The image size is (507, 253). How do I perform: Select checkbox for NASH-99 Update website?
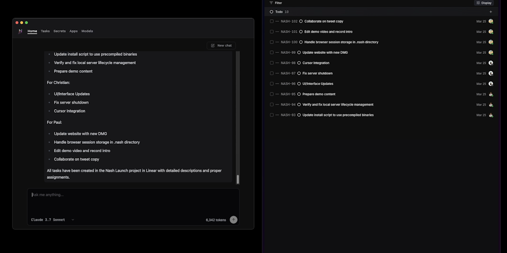tap(272, 52)
